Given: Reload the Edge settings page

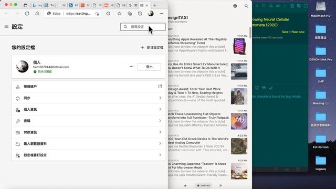Looking at the screenshot, I should pos(27,14).
